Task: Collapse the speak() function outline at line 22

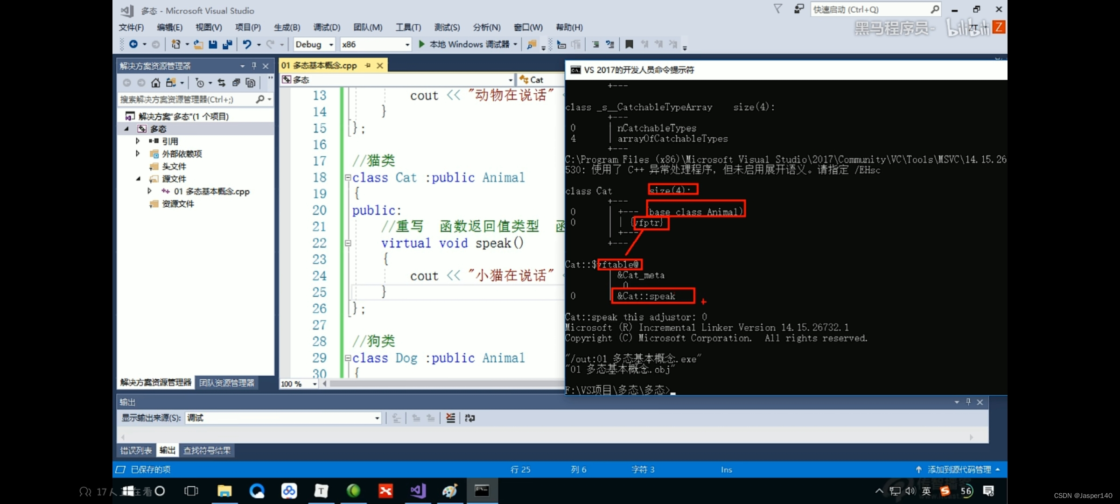Action: [x=348, y=243]
